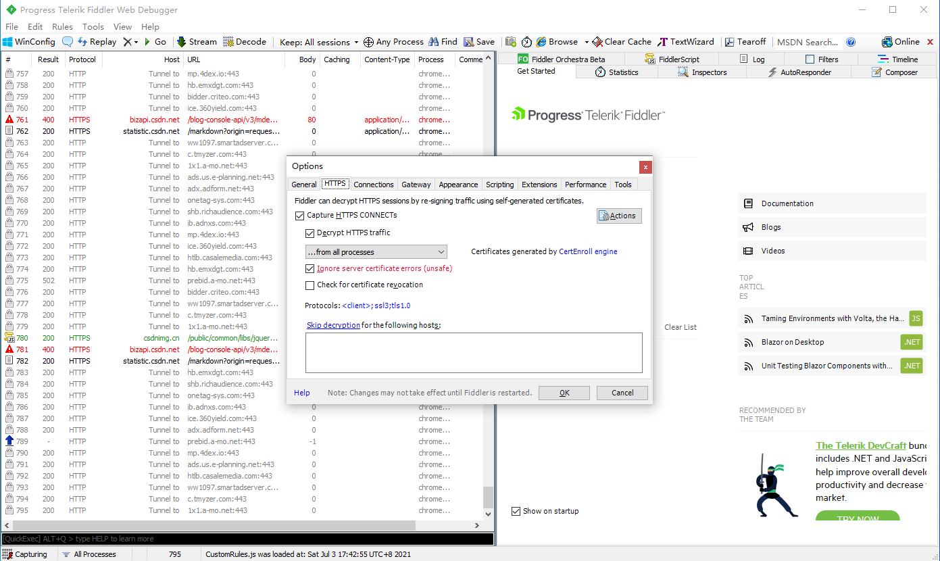Click Cancel in the Options dialog
This screenshot has height=561, width=940.
pyautogui.click(x=622, y=393)
